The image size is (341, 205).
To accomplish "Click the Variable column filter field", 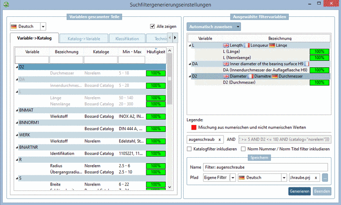I will point(32,60).
